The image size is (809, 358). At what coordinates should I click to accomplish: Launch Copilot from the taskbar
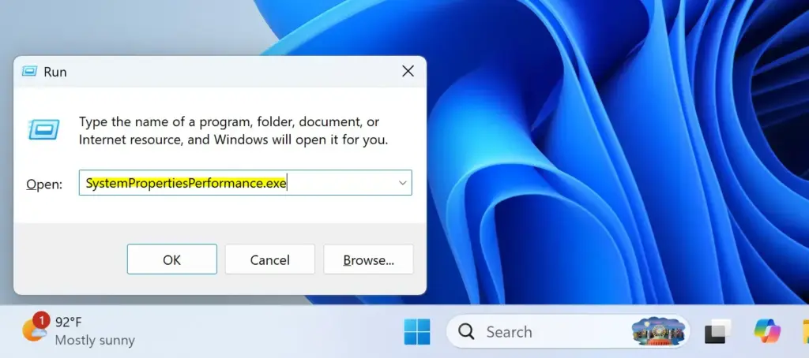tap(767, 332)
